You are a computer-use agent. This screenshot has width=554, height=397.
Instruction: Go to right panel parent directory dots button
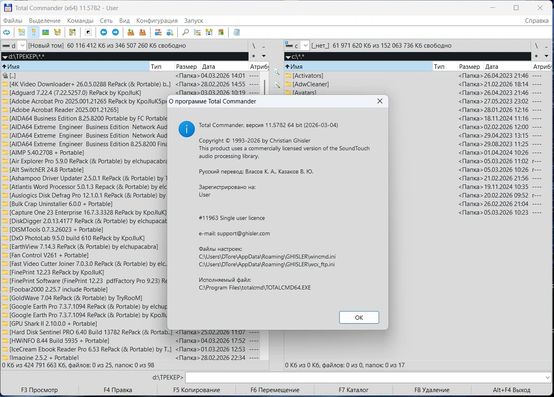547,46
